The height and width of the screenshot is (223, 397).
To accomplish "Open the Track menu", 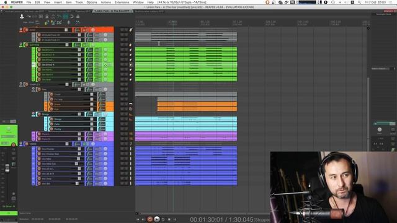I will (79, 2).
